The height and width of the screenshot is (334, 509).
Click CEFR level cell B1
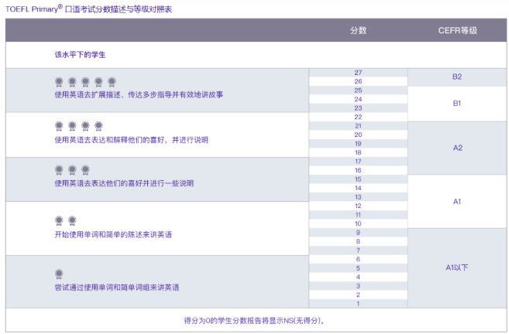pos(457,104)
